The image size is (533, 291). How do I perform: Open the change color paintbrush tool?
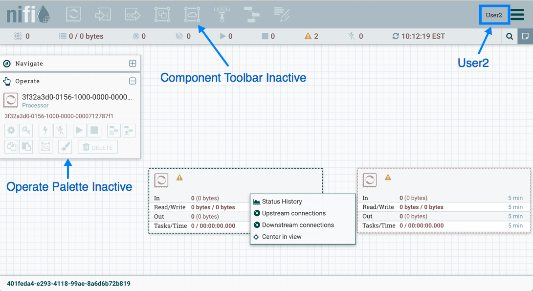tap(65, 147)
